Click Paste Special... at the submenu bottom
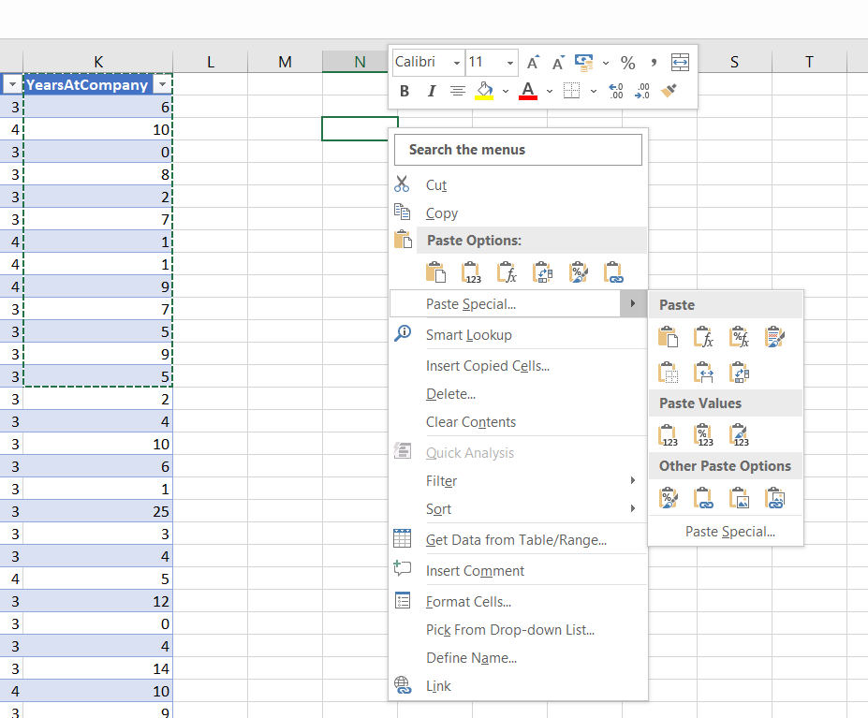 tap(729, 532)
